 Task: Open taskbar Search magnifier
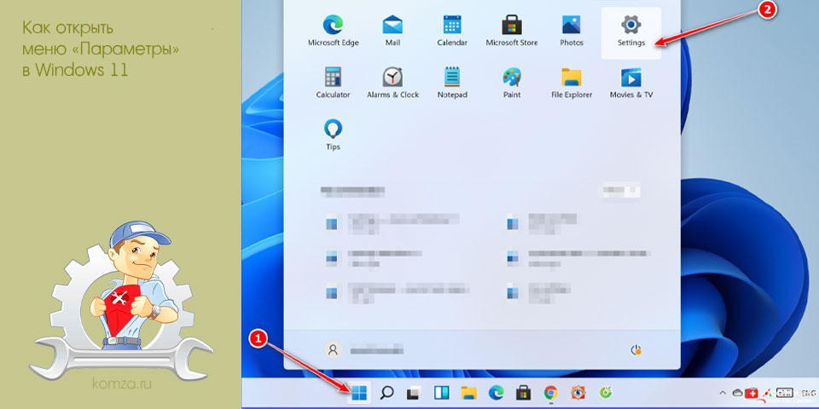pyautogui.click(x=386, y=393)
